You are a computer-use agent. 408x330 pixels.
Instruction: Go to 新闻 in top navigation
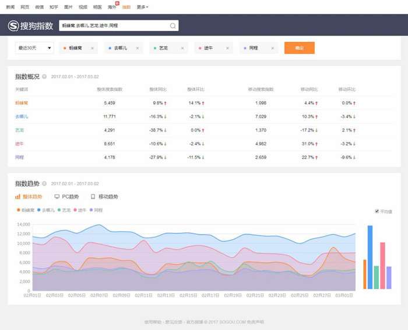point(10,8)
